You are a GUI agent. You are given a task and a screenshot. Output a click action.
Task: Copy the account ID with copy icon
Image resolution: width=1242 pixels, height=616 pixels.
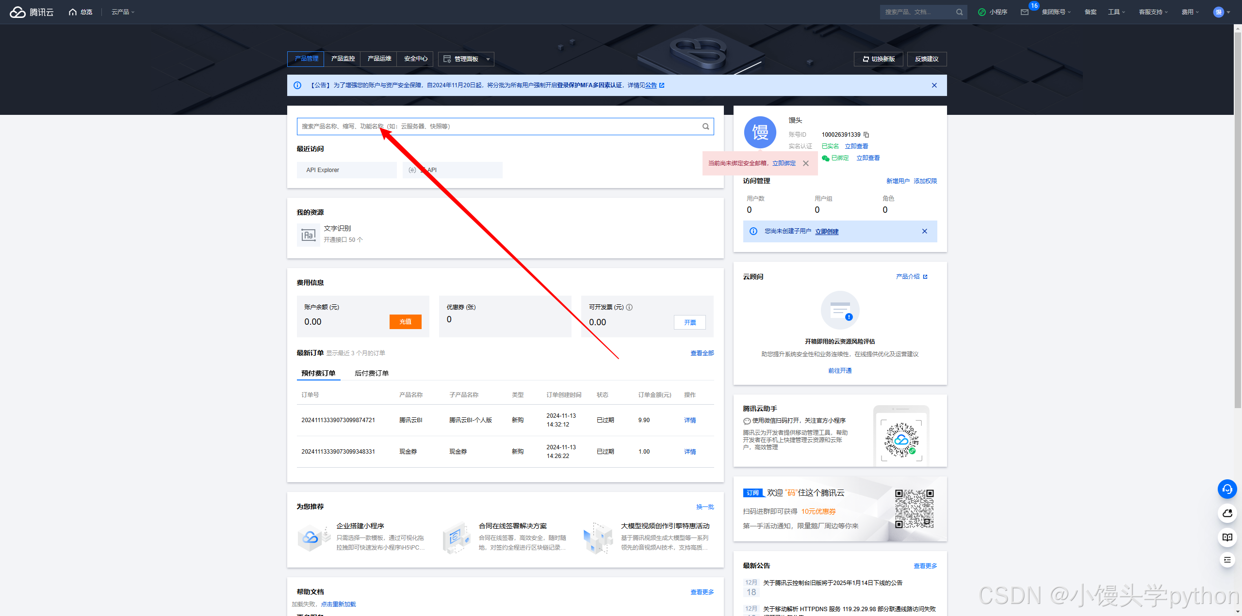point(866,135)
